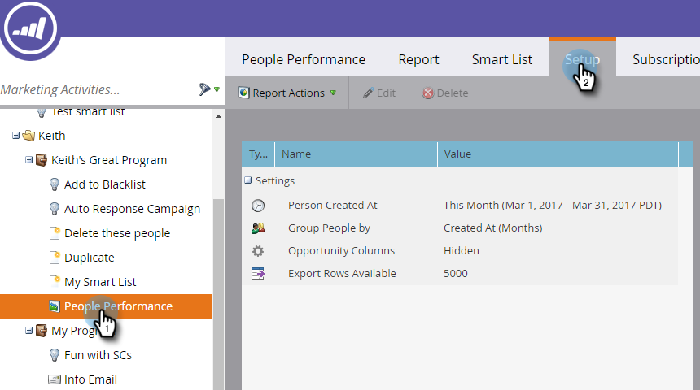700x390 pixels.
Task: Collapse the Settings group
Action: 248,181
